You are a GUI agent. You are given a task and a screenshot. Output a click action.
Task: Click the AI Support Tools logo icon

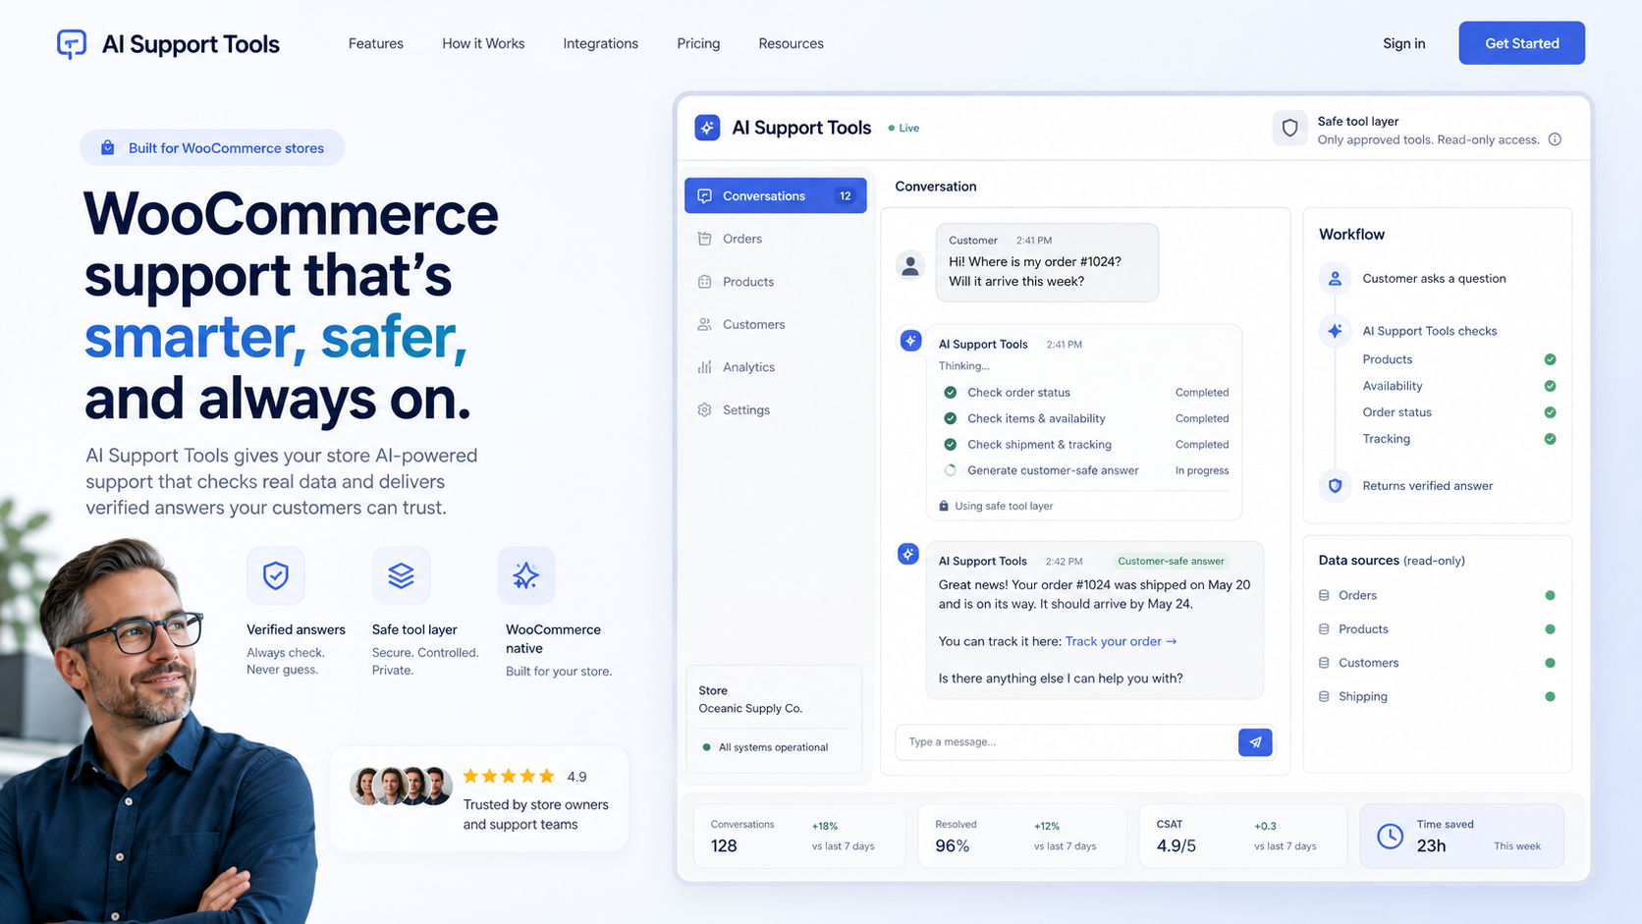pyautogui.click(x=72, y=44)
